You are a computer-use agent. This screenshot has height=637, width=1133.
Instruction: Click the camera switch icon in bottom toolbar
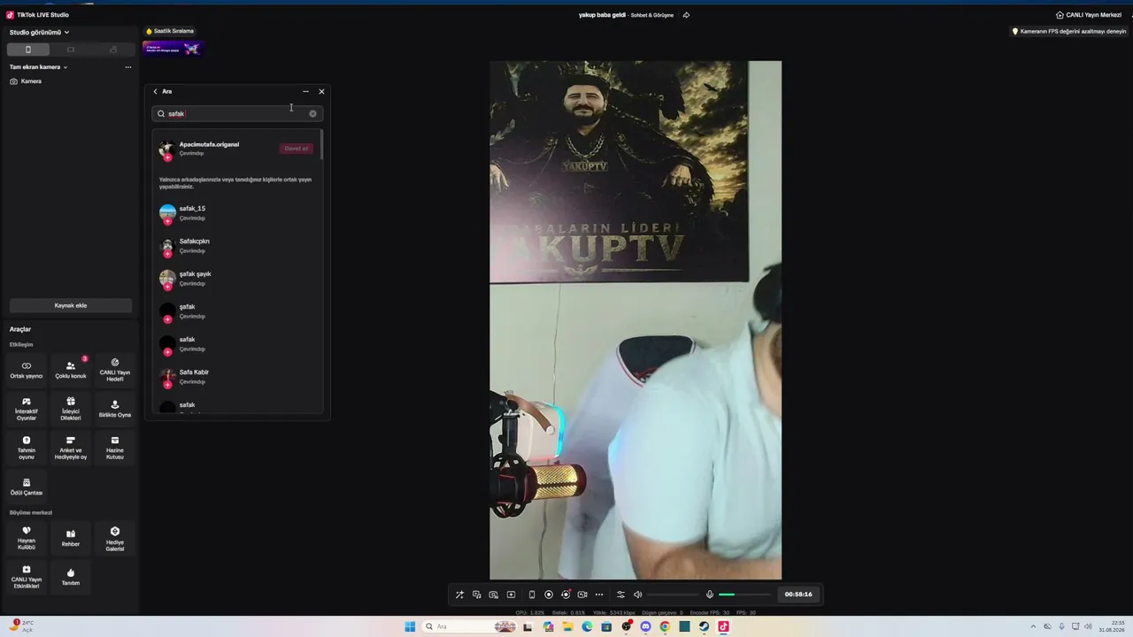pyautogui.click(x=582, y=595)
